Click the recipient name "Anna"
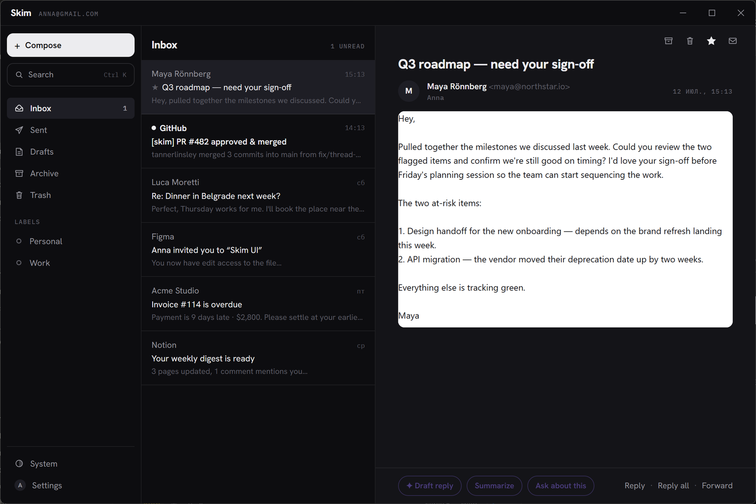Image resolution: width=756 pixels, height=504 pixels. click(436, 98)
